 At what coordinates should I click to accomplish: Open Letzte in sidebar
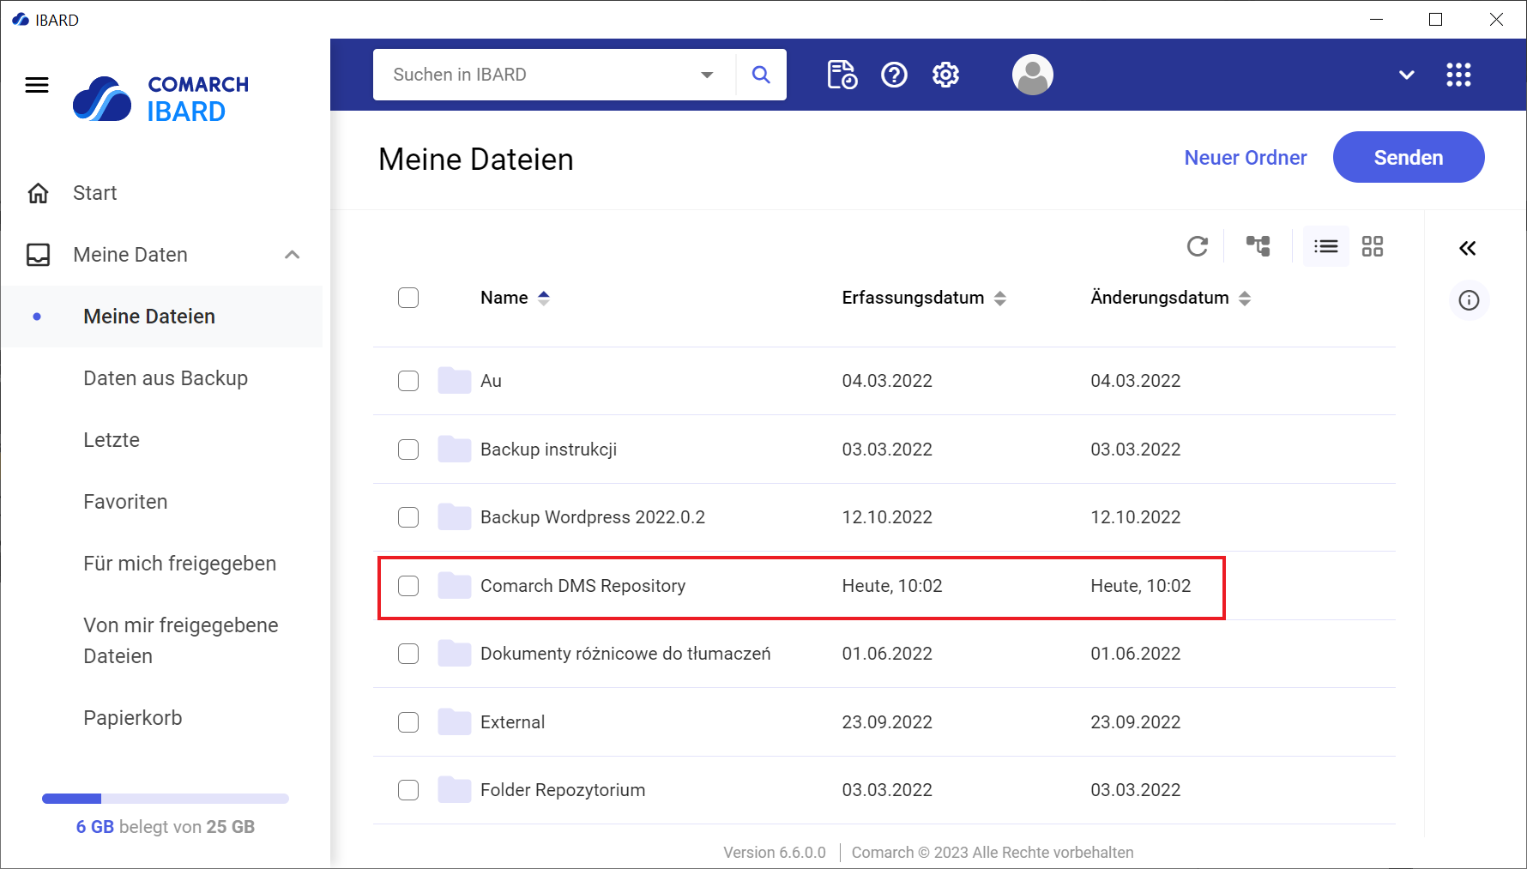(x=112, y=440)
